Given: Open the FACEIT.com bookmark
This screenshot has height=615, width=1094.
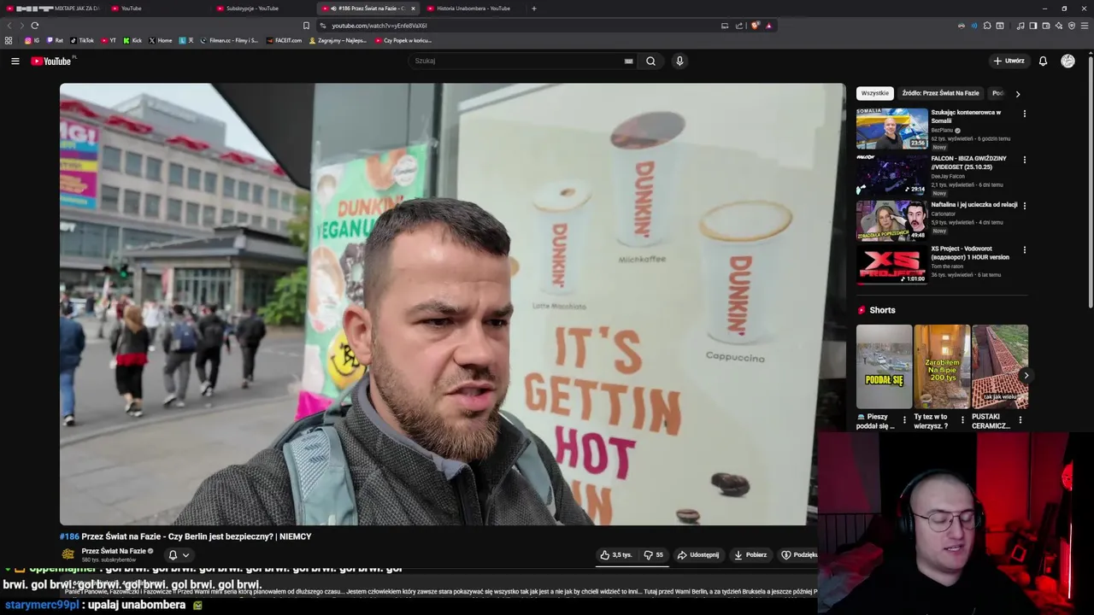Looking at the screenshot, I should [x=284, y=40].
